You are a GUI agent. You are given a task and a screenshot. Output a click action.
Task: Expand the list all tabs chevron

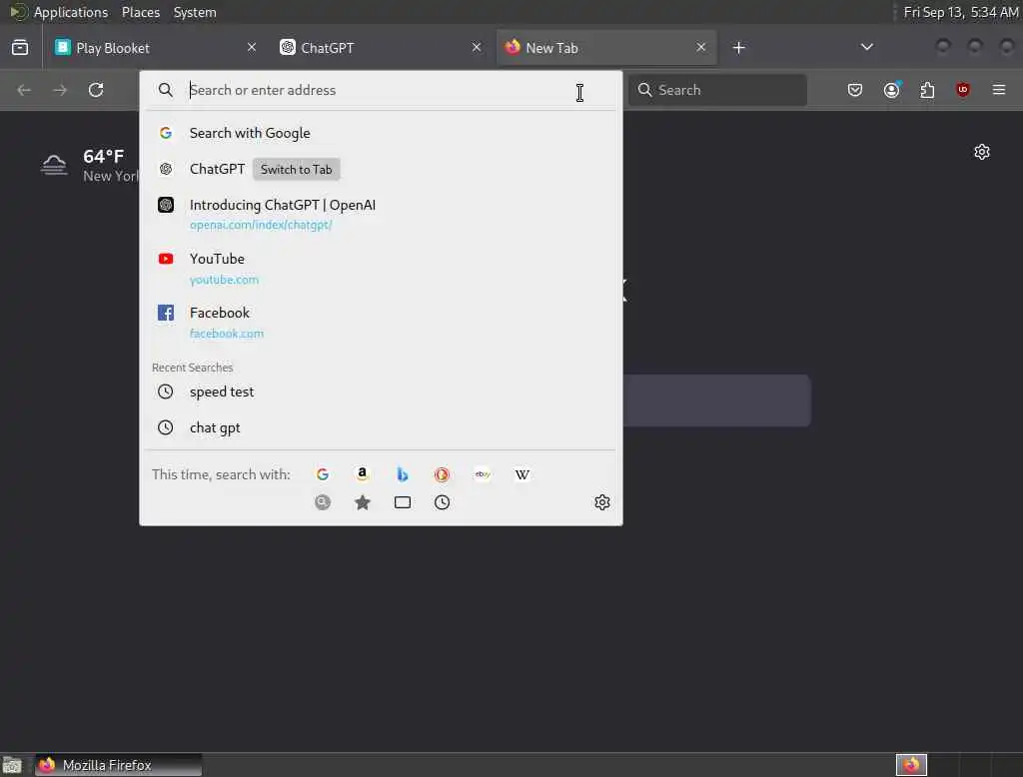[x=867, y=47]
